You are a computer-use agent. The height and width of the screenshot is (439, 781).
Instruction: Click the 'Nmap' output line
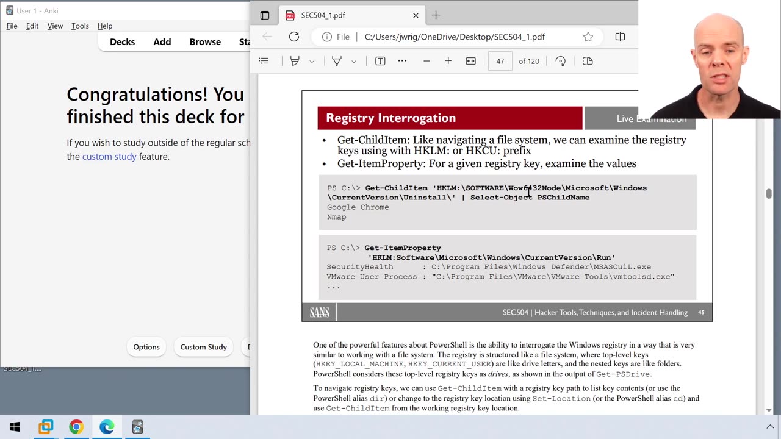336,217
